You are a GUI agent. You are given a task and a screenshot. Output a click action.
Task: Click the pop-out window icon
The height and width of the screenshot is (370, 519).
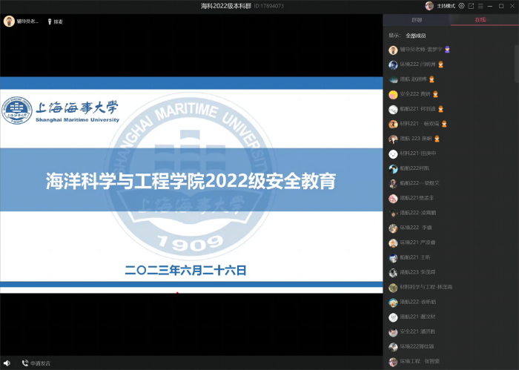(x=471, y=6)
